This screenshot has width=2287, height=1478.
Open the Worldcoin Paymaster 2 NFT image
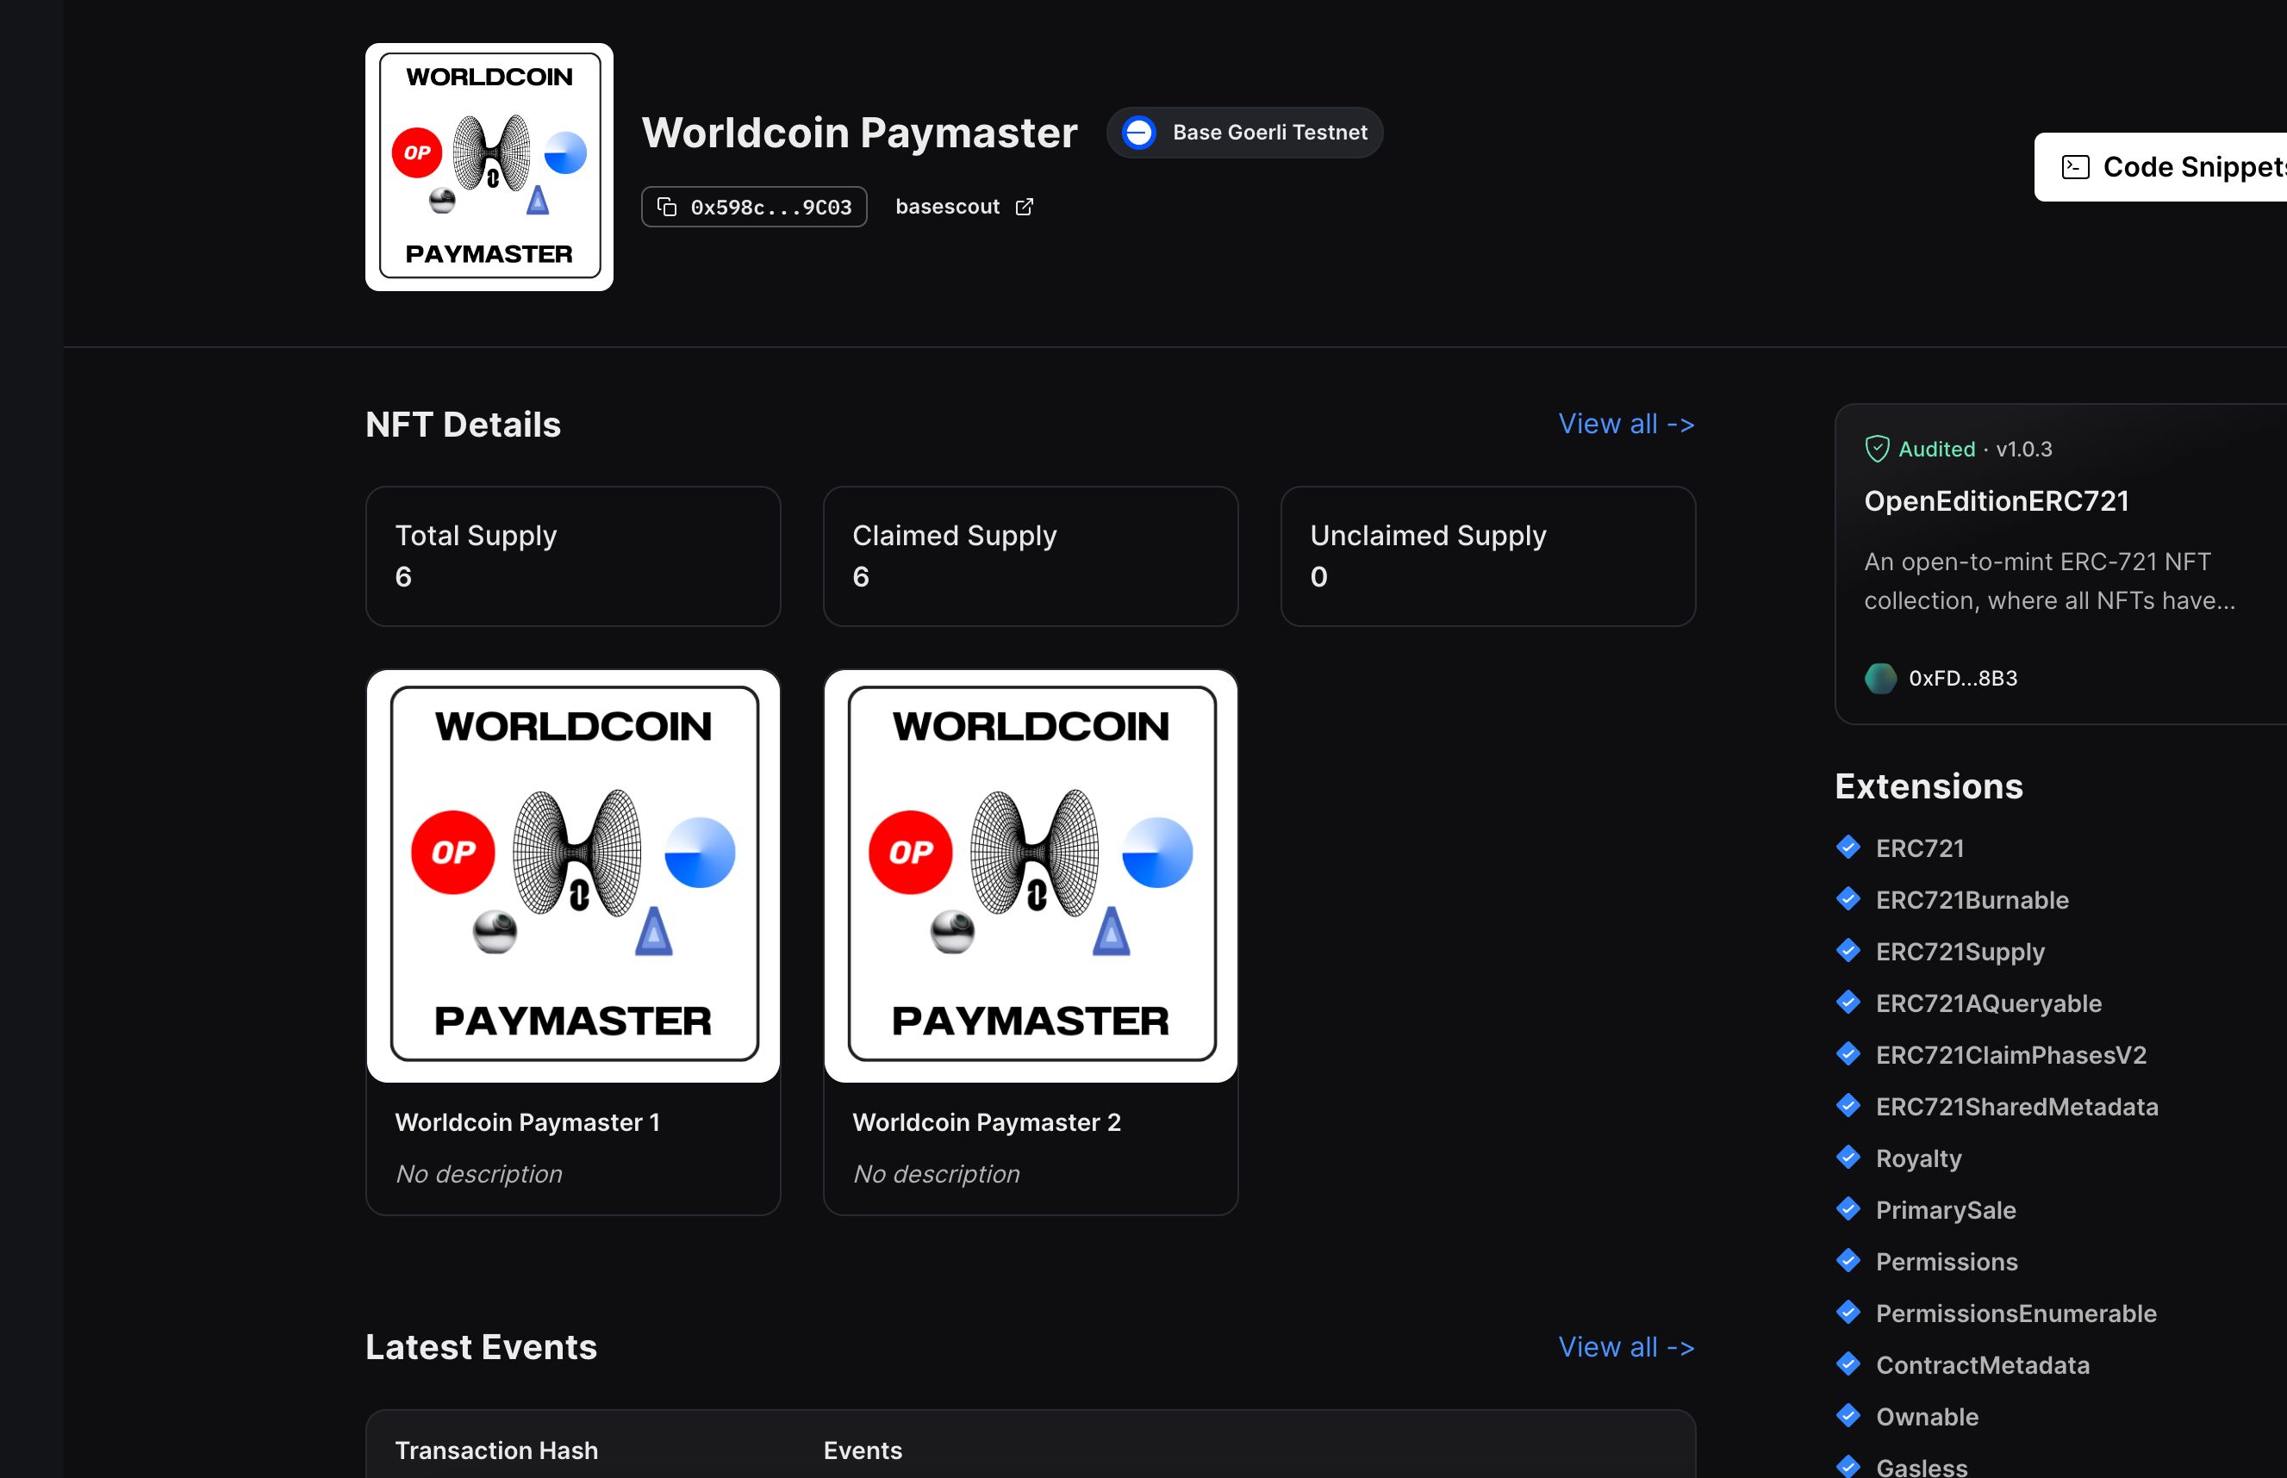tap(1031, 876)
